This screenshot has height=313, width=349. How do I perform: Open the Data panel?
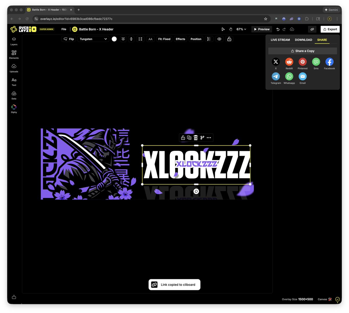[14, 95]
